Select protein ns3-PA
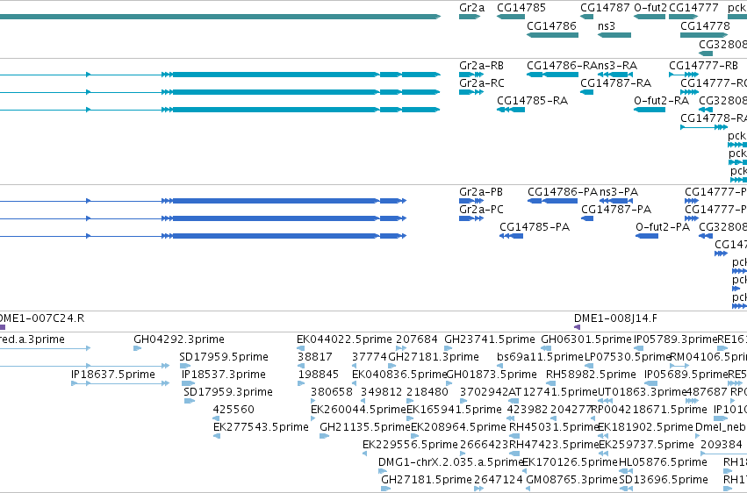The height and width of the screenshot is (493, 747). coord(618,192)
